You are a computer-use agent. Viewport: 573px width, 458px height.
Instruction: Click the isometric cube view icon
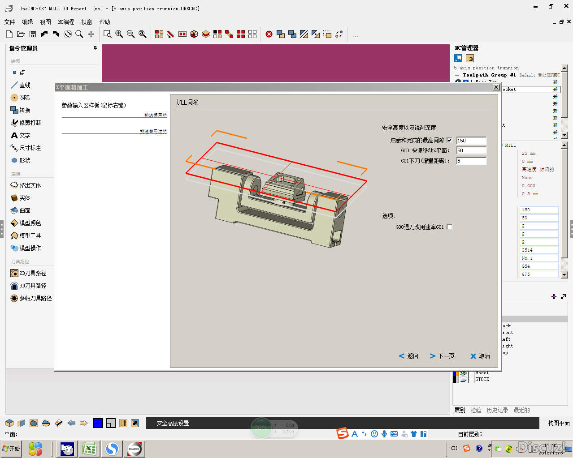(x=9, y=423)
